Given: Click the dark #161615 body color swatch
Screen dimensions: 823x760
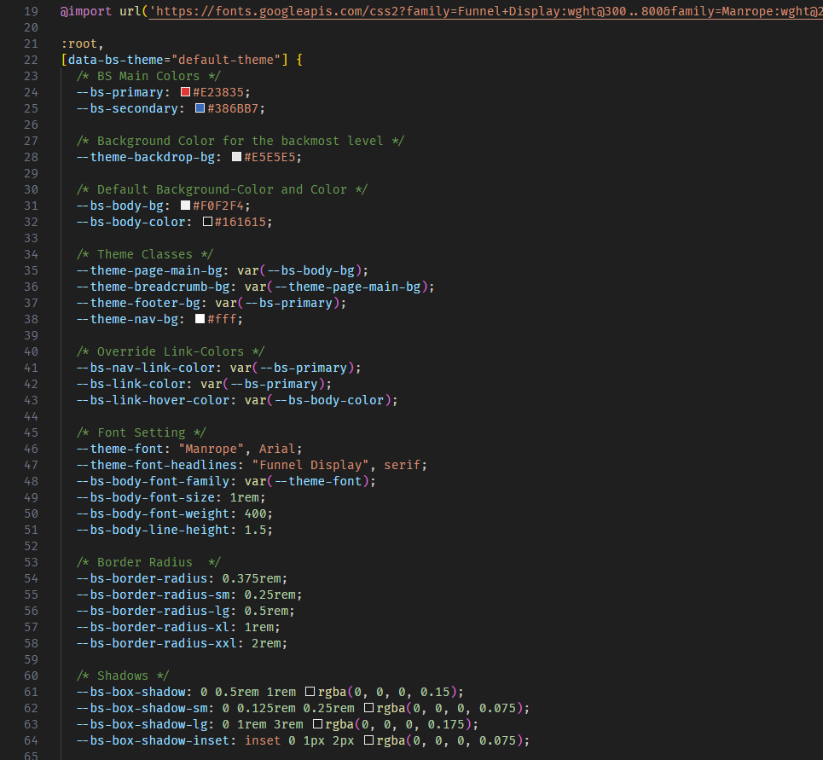Looking at the screenshot, I should pyautogui.click(x=207, y=222).
